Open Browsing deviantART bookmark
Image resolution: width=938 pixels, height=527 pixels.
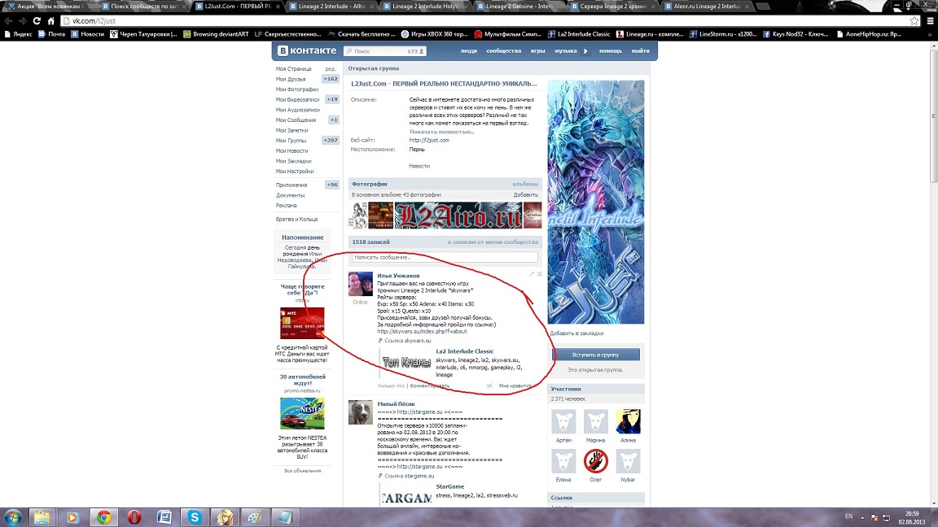pyautogui.click(x=216, y=34)
